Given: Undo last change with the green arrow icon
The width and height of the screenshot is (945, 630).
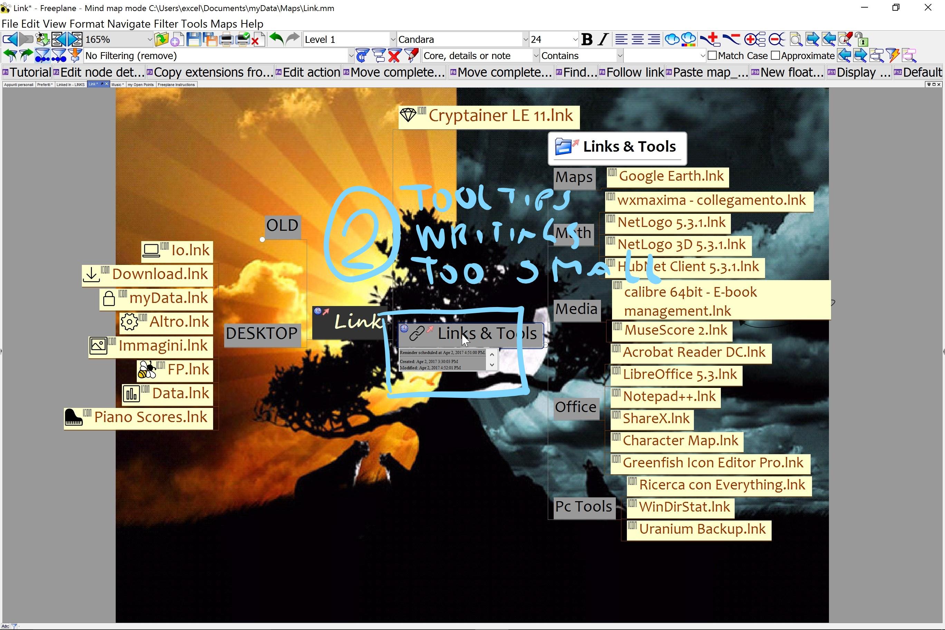Looking at the screenshot, I should click(x=277, y=39).
